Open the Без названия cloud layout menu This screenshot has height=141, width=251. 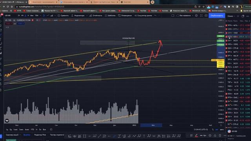[x=185, y=16]
